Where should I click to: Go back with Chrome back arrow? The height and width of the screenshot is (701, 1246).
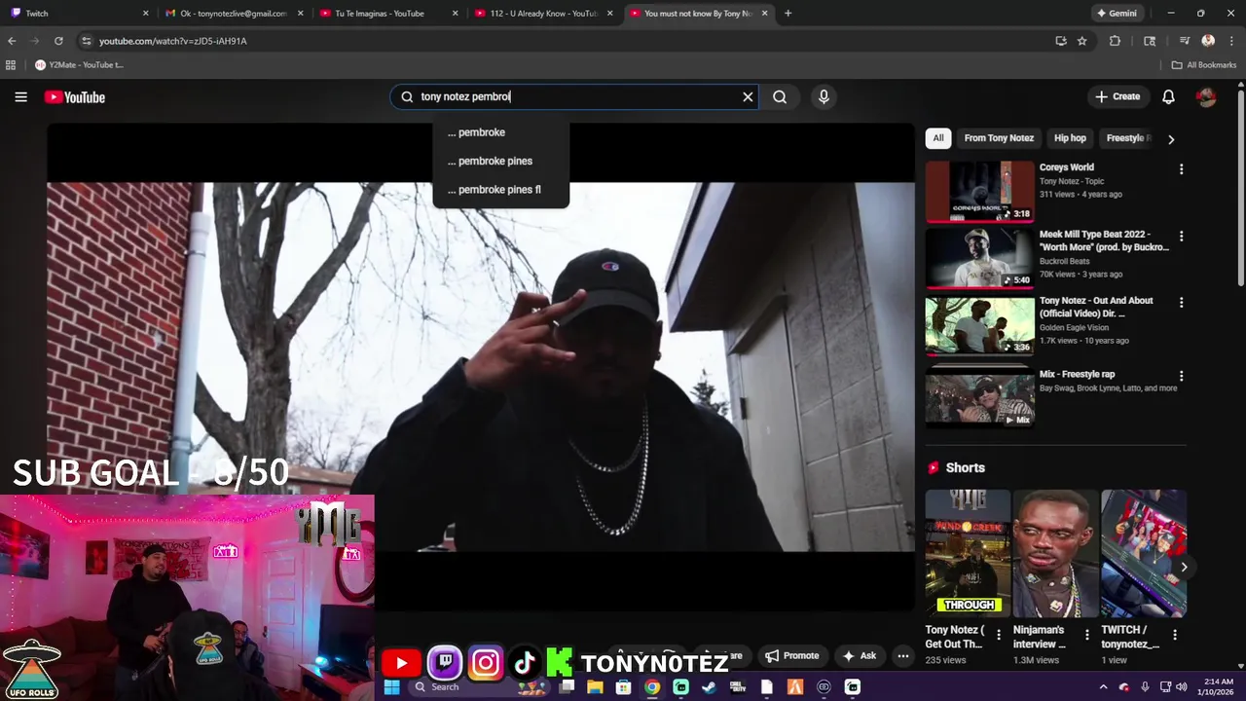click(12, 41)
